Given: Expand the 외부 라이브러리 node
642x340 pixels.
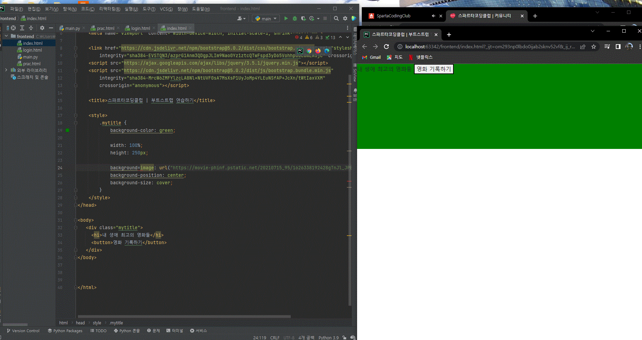Looking at the screenshot, I should pyautogui.click(x=6, y=70).
